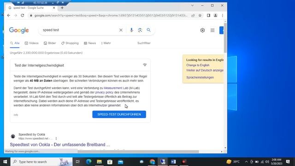Image resolution: width=295 pixels, height=166 pixels.
Task: Switch to the Bilder tab
Action: tap(50, 43)
